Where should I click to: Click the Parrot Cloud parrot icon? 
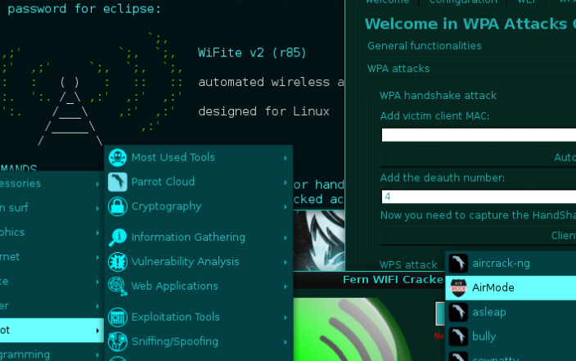coord(118,182)
